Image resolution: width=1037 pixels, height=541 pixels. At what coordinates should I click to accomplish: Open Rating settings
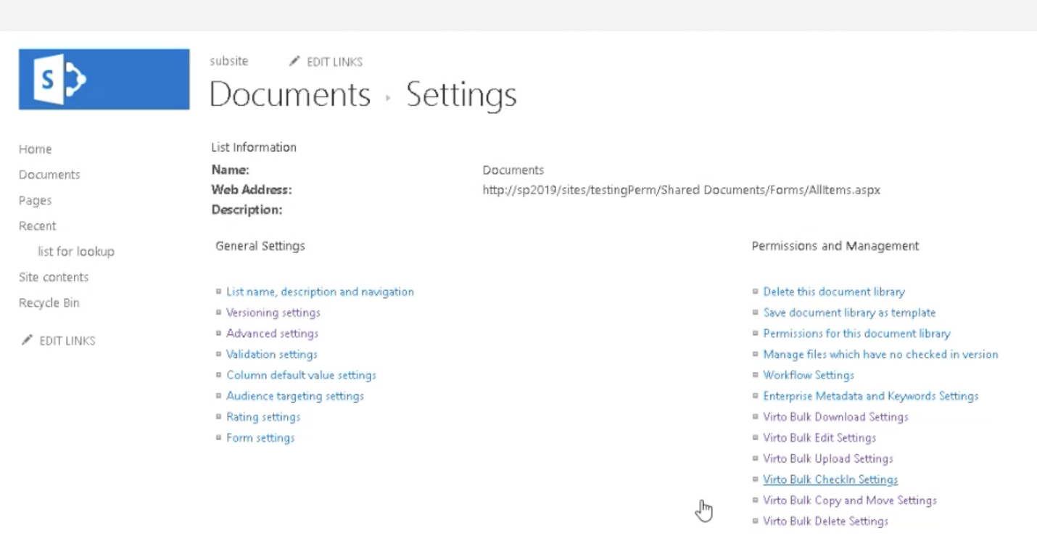(263, 417)
